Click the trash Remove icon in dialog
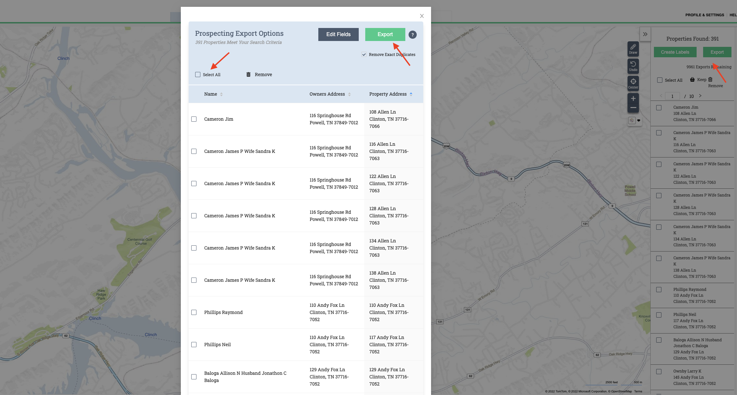The image size is (737, 395). coord(248,75)
